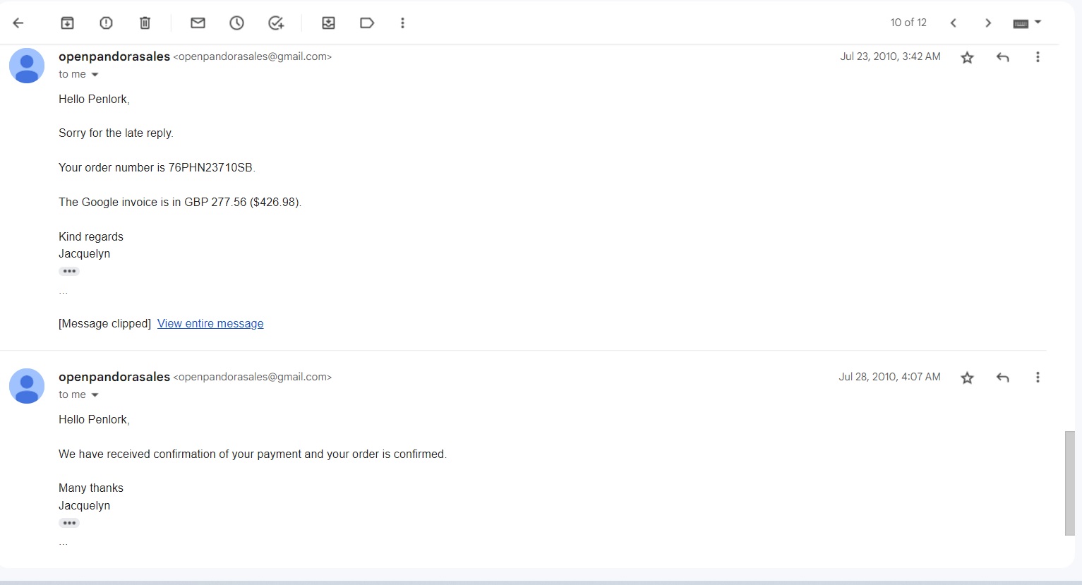The height and width of the screenshot is (585, 1082).
Task: Archive this email conversation
Action: coord(67,23)
